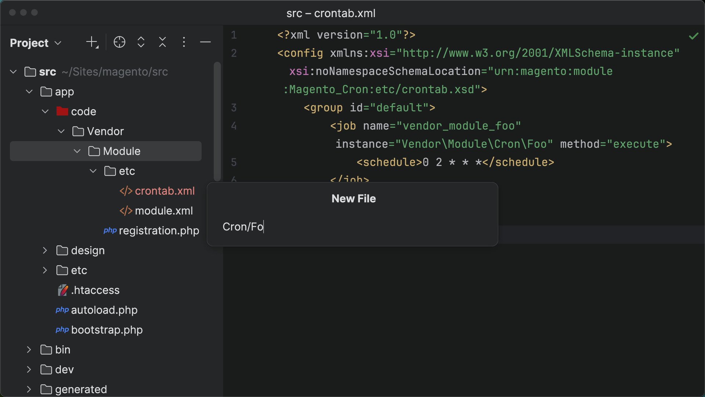
Task: Expand the bin folder
Action: click(29, 350)
